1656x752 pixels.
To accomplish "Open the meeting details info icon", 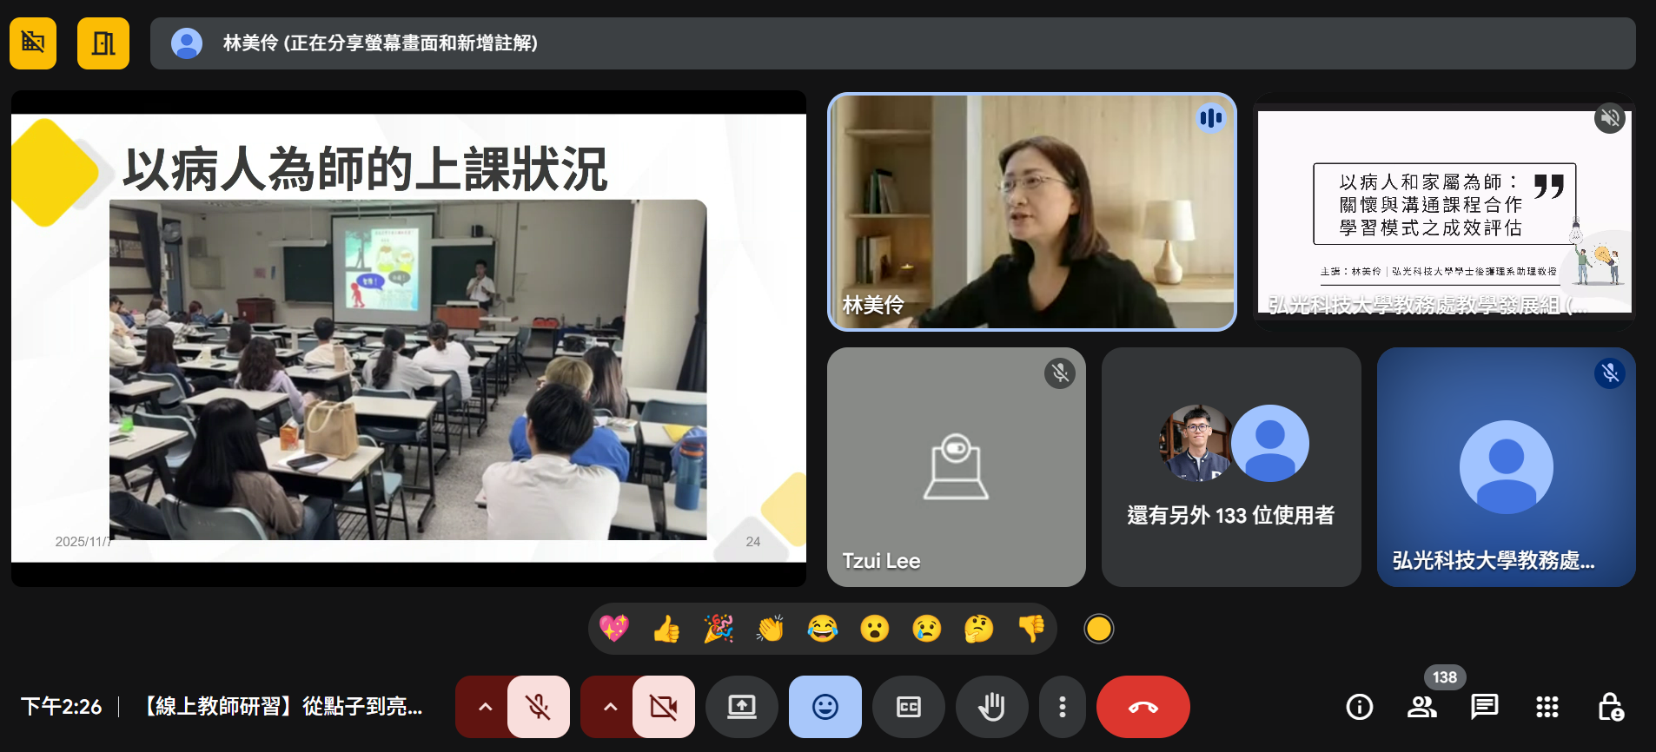I will pyautogui.click(x=1359, y=707).
